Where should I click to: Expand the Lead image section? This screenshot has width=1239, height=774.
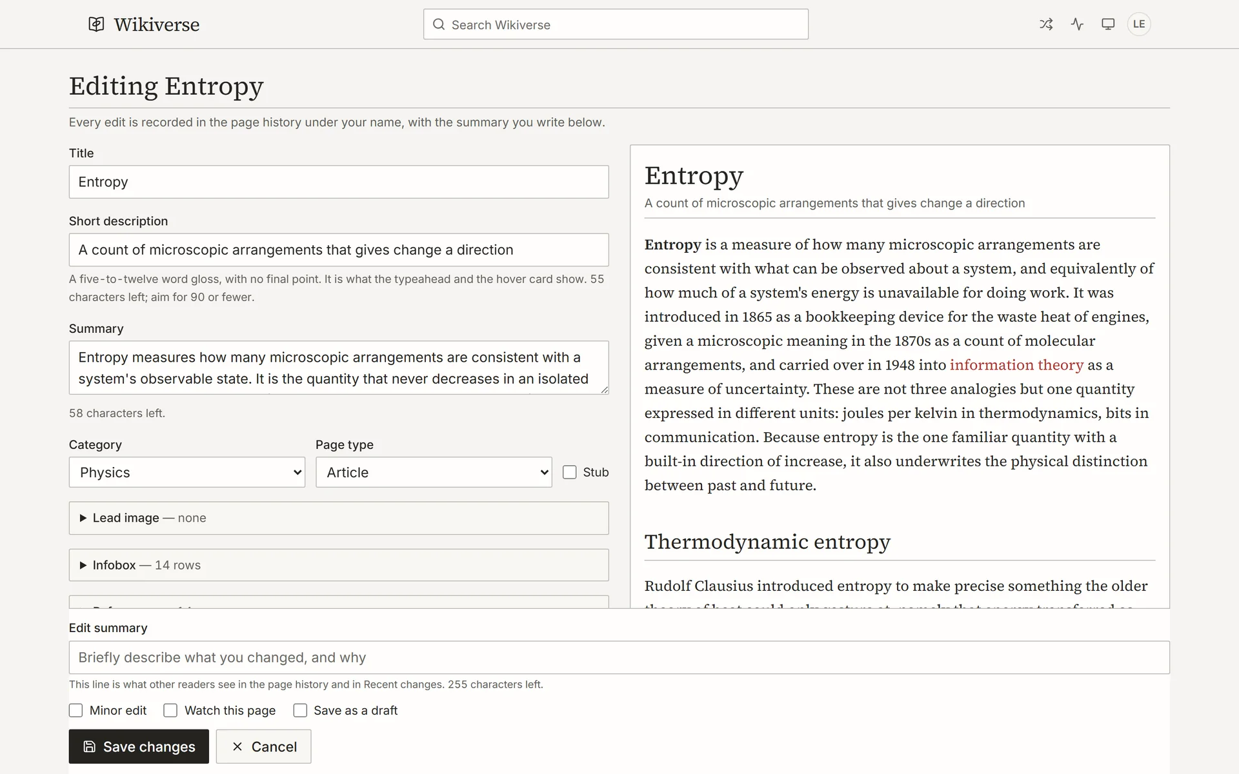339,518
